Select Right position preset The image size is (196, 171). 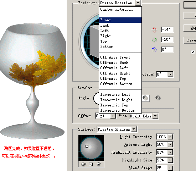120,36
